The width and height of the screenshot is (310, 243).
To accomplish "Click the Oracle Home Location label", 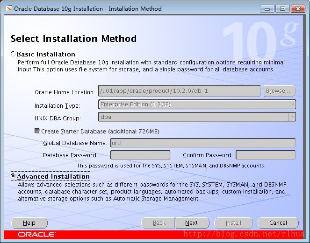I will click(65, 92).
